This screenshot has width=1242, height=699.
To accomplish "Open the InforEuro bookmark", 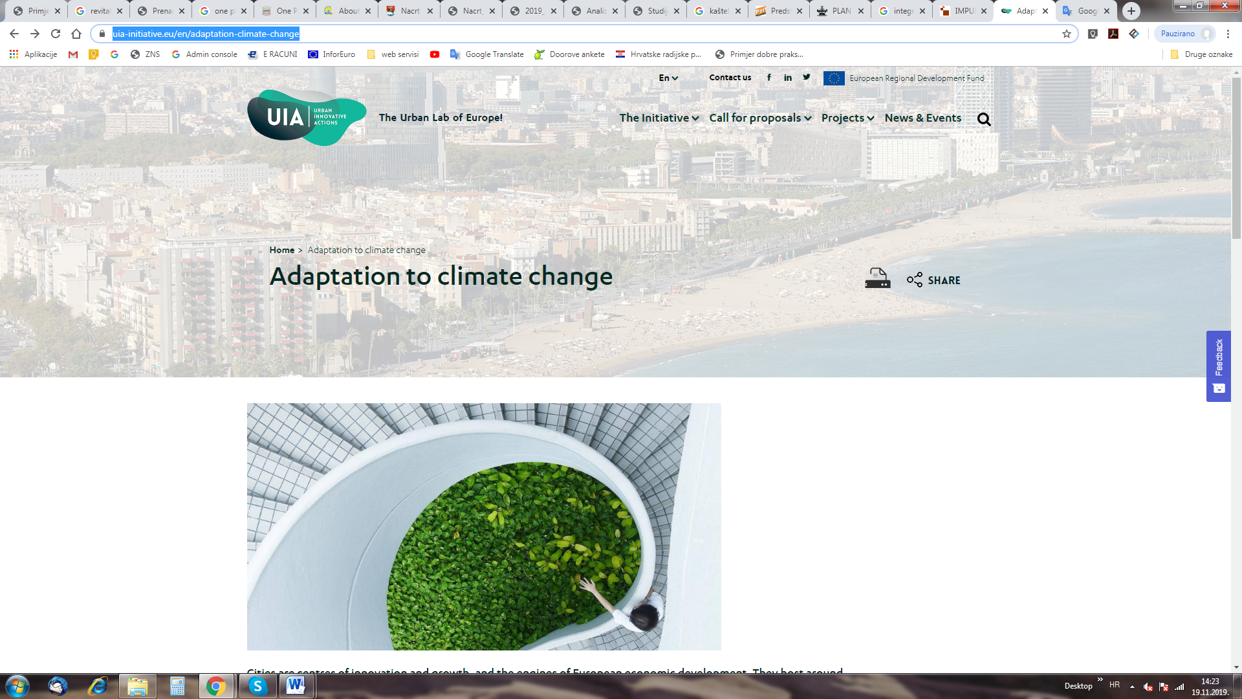I will click(332, 54).
